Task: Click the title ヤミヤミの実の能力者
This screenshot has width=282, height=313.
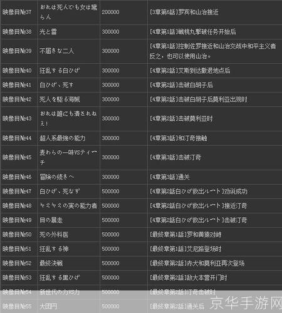Action: [x=68, y=206]
